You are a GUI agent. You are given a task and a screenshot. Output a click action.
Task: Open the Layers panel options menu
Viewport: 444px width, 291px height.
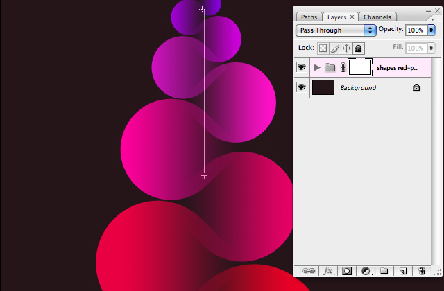[x=436, y=19]
